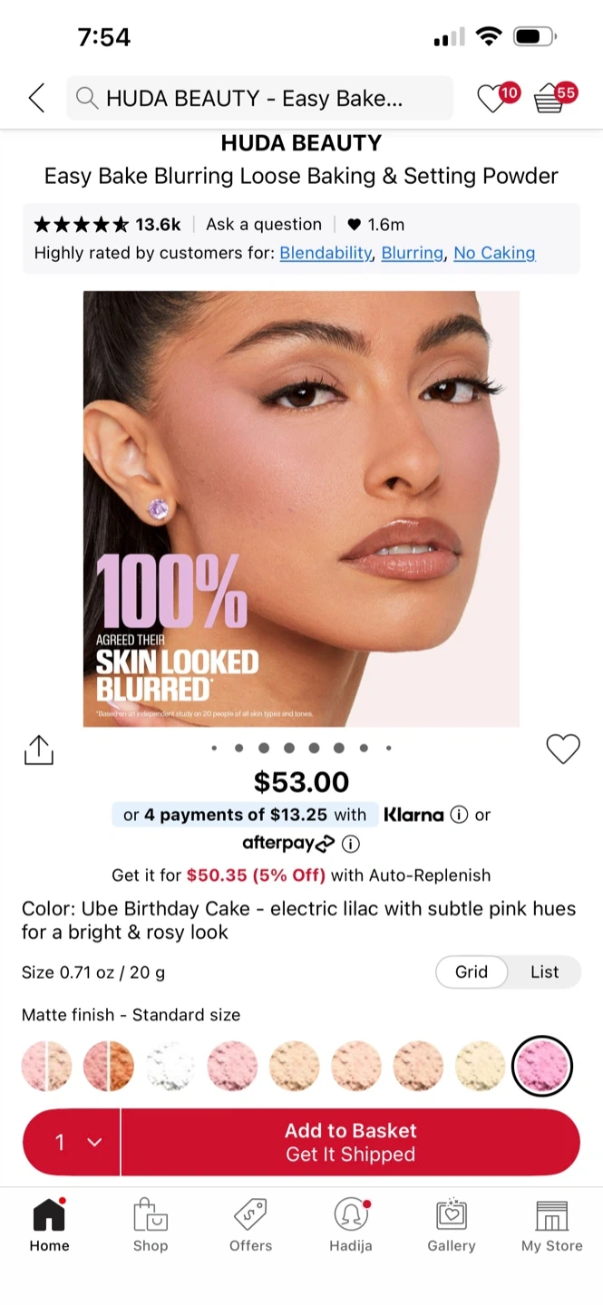Tap the share icon below product image
Image resolution: width=603 pixels, height=1305 pixels.
tap(39, 749)
